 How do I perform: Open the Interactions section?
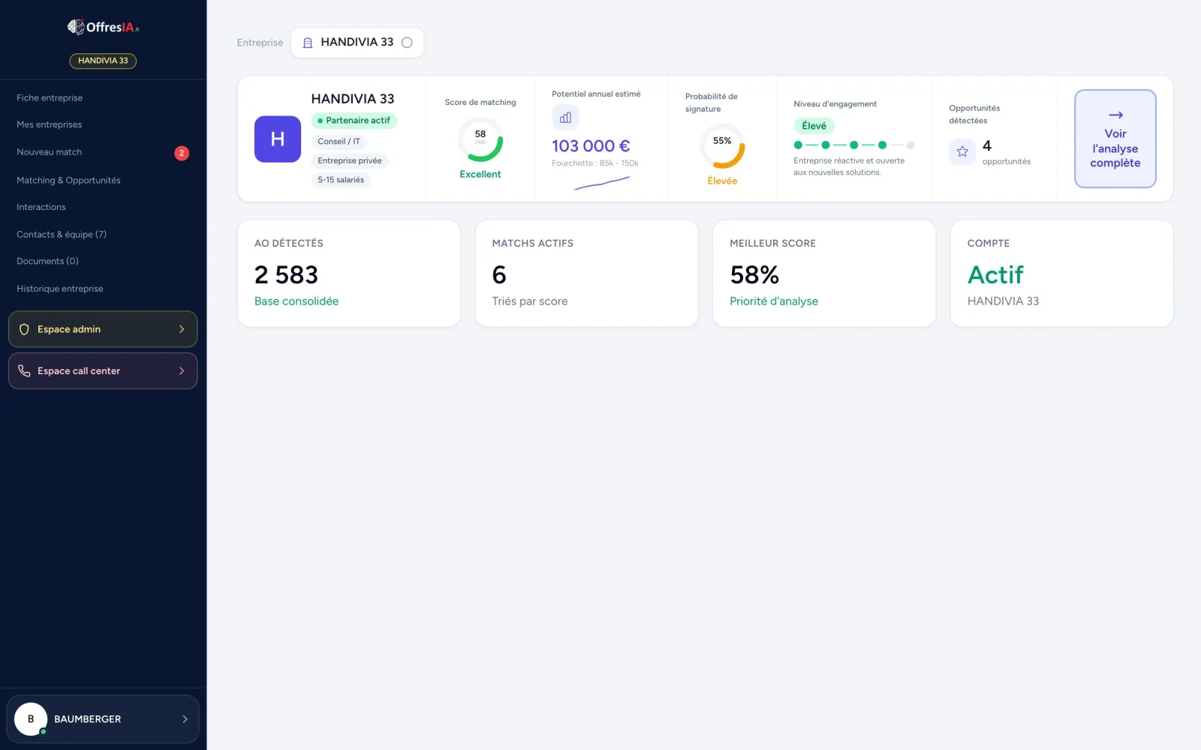41,207
